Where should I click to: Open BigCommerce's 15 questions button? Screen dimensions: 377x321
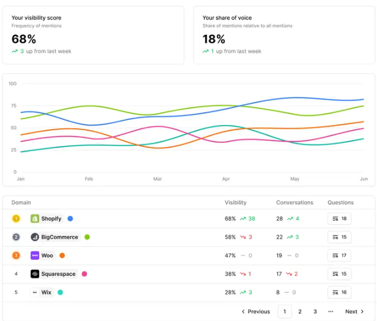[x=339, y=237]
